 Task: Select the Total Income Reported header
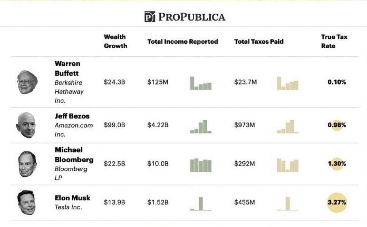[182, 42]
